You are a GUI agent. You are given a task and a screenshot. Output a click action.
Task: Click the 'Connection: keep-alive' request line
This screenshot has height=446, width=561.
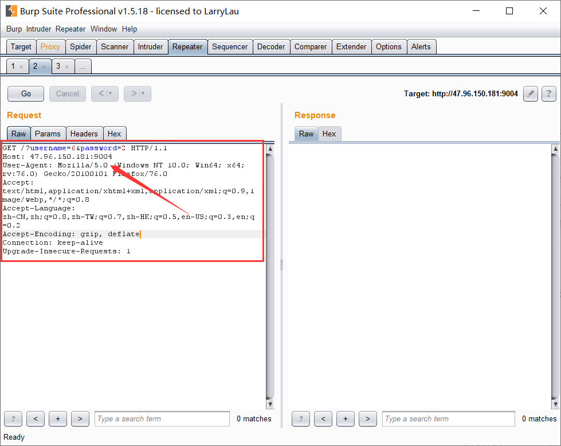pos(53,242)
